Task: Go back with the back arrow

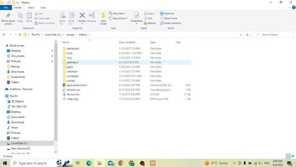Action: (4, 35)
